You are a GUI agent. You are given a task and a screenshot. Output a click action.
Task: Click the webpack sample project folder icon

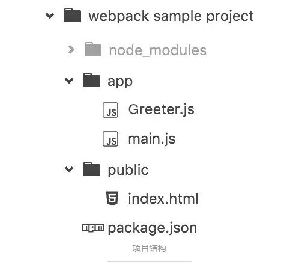pos(73,15)
